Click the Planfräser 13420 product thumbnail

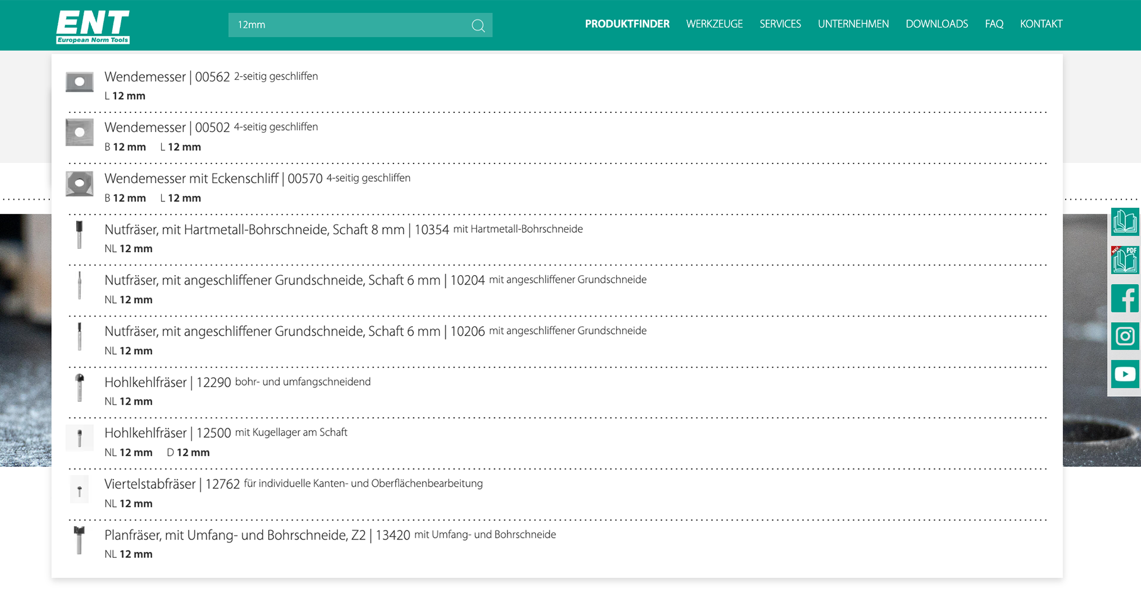pyautogui.click(x=80, y=540)
